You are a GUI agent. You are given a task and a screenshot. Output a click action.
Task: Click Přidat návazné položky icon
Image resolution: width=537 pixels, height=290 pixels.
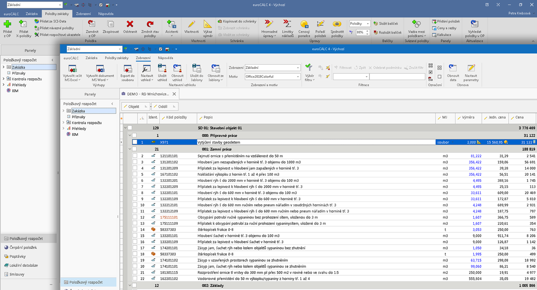pos(37,28)
